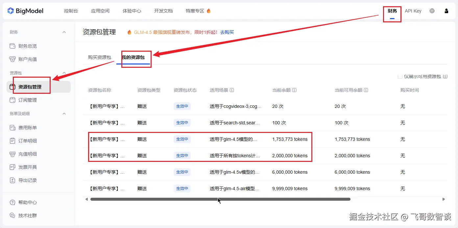Collapse the 资源包 sidebar section
The width and height of the screenshot is (458, 228).
click(64, 73)
